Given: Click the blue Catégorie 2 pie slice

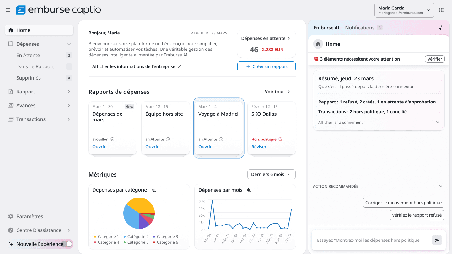Looking at the screenshot, I should (131, 217).
